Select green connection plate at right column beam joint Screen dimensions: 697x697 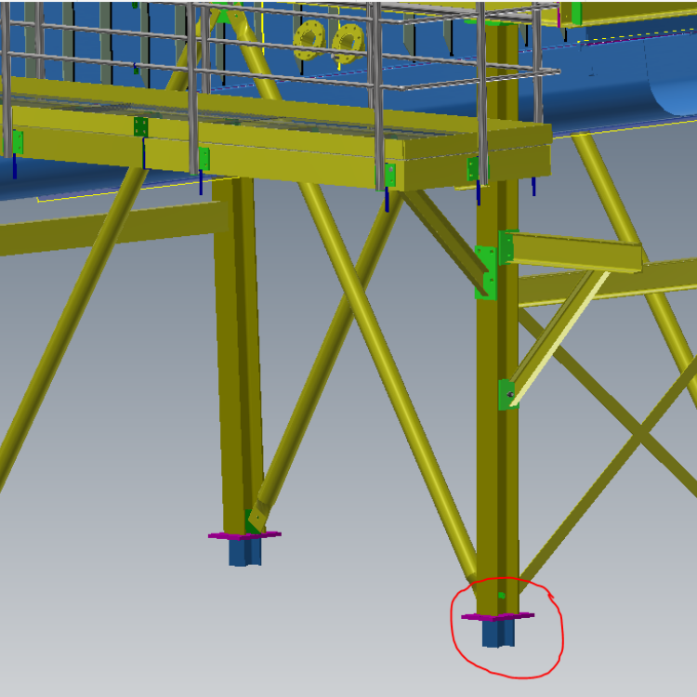(x=485, y=272)
